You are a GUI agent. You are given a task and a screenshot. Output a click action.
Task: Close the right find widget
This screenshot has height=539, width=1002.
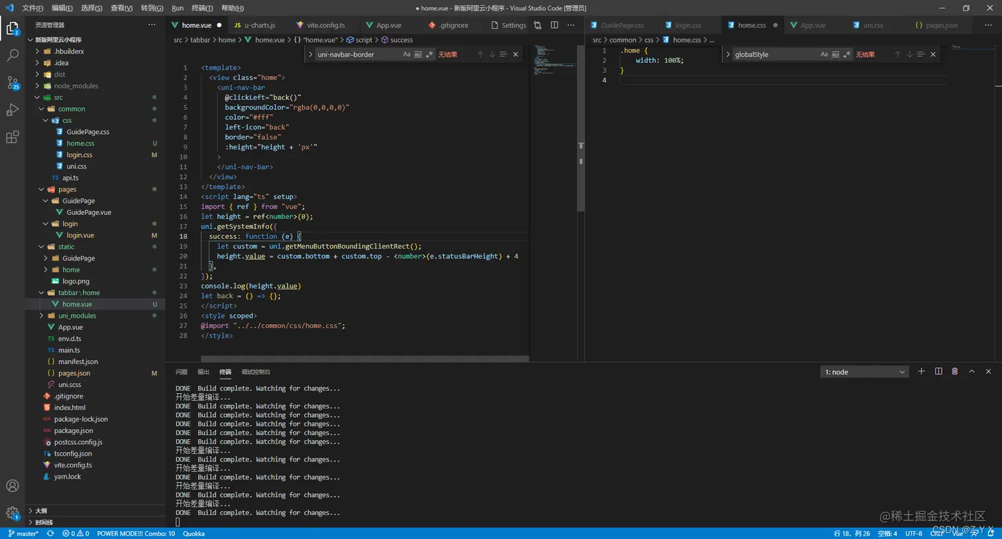[x=933, y=54]
